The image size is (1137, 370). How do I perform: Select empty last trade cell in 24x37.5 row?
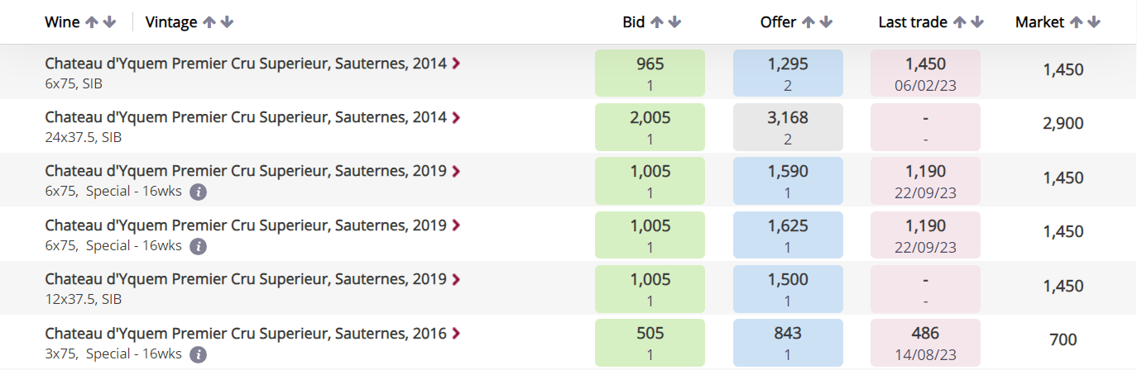tap(925, 126)
